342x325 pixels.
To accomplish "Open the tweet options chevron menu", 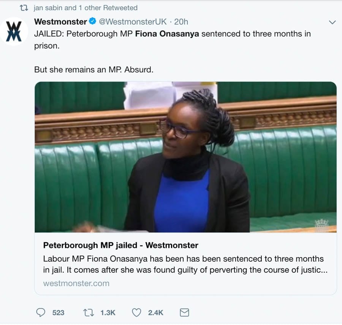I will pyautogui.click(x=332, y=22).
